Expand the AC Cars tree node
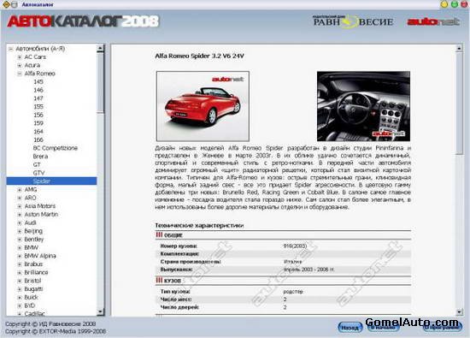The width and height of the screenshot is (470, 338). (x=20, y=57)
